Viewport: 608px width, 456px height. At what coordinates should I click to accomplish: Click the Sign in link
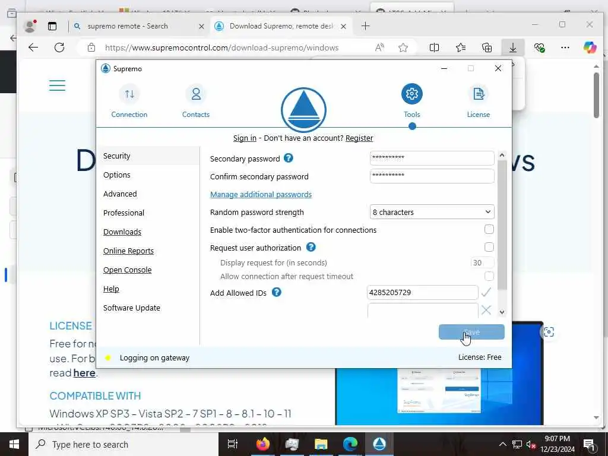tap(245, 138)
